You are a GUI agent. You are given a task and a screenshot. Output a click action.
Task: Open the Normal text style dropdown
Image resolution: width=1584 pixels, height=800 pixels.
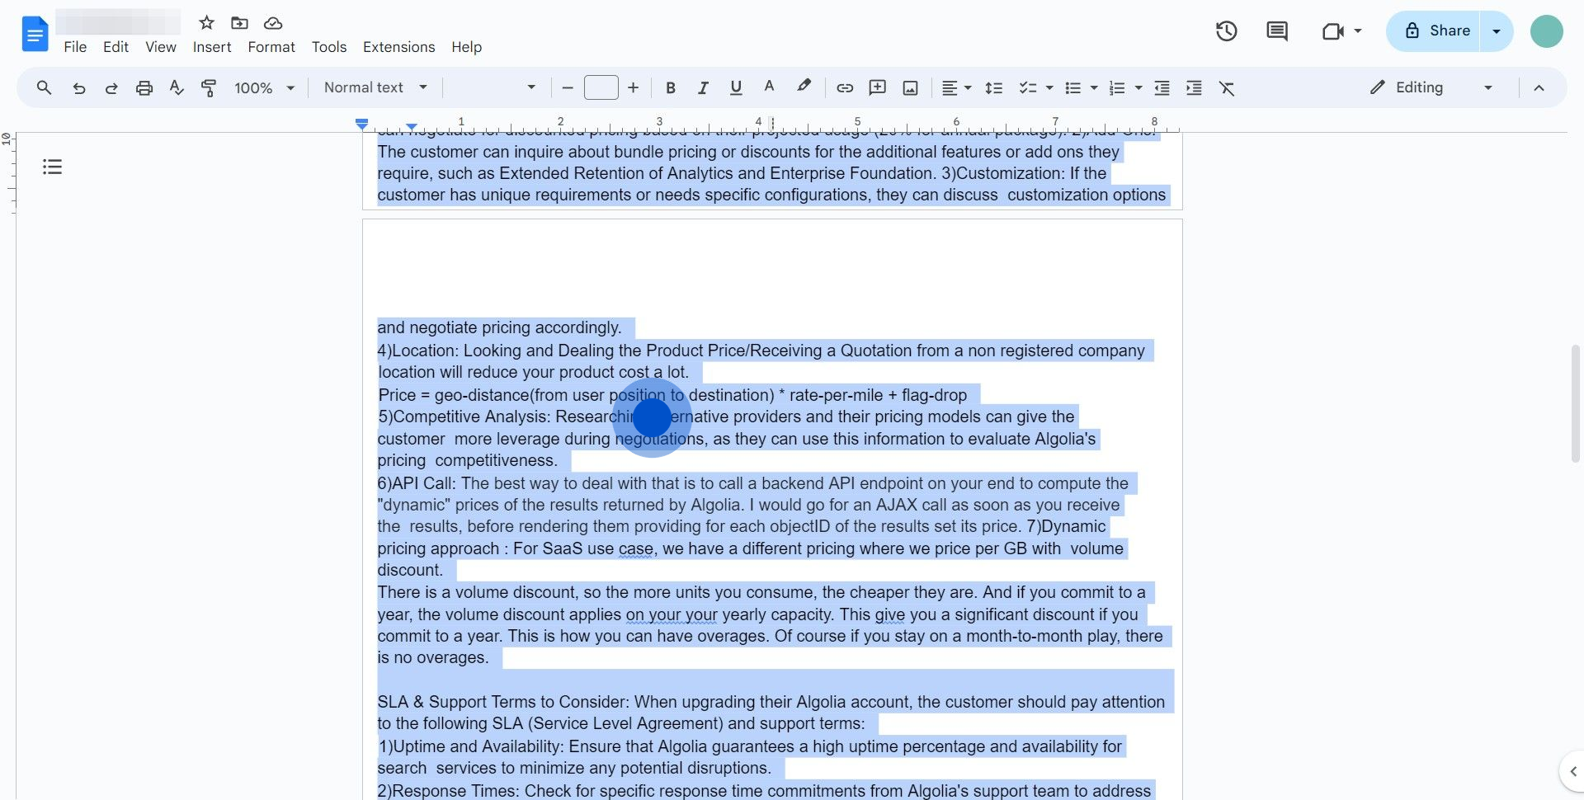pyautogui.click(x=375, y=87)
